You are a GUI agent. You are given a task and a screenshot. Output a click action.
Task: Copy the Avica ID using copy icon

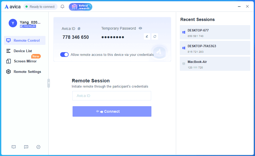click(79, 29)
